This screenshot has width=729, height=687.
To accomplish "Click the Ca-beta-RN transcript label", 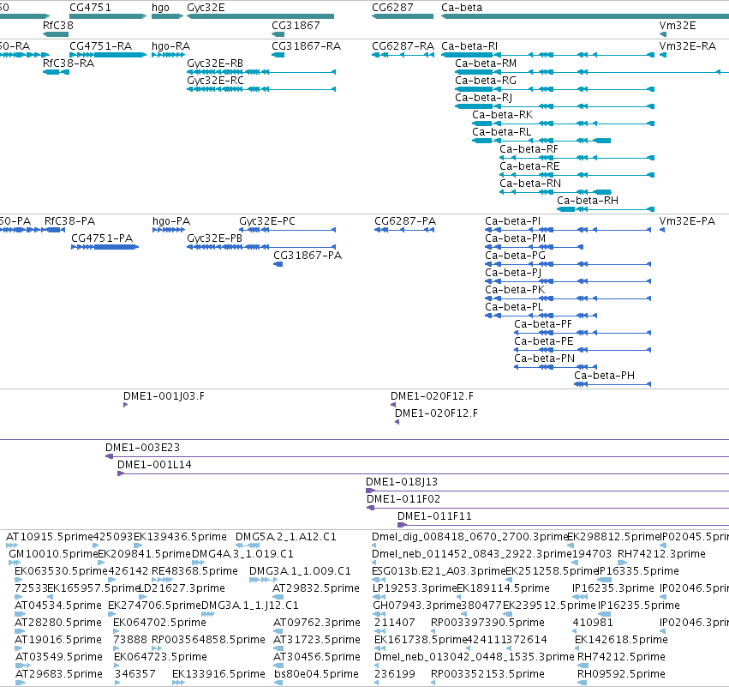I will [x=530, y=184].
